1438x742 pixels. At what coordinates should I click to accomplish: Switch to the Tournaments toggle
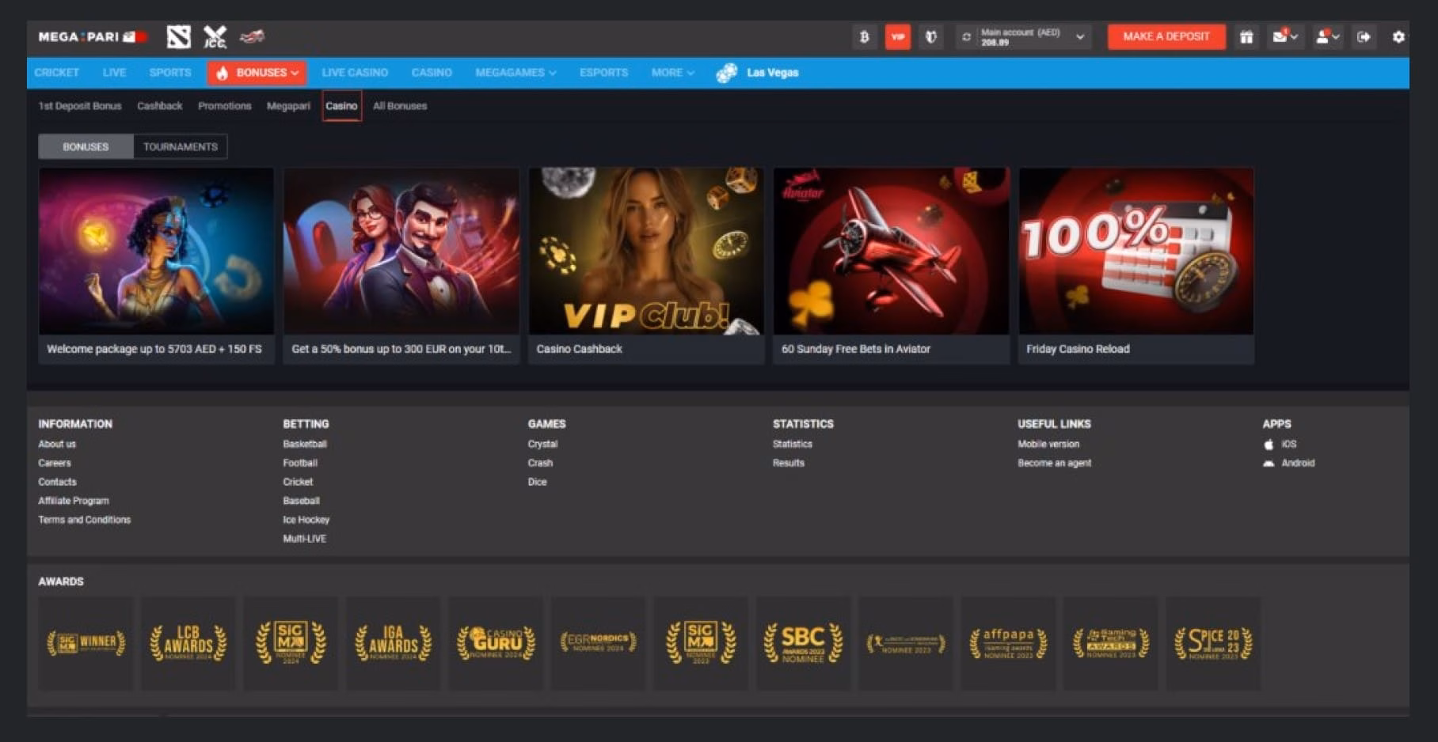tap(181, 146)
